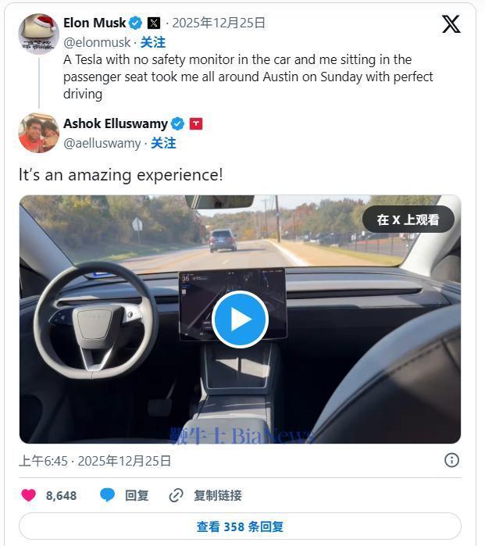The image size is (485, 546).
Task: Like the tweet with the heart icon
Action: point(29,495)
